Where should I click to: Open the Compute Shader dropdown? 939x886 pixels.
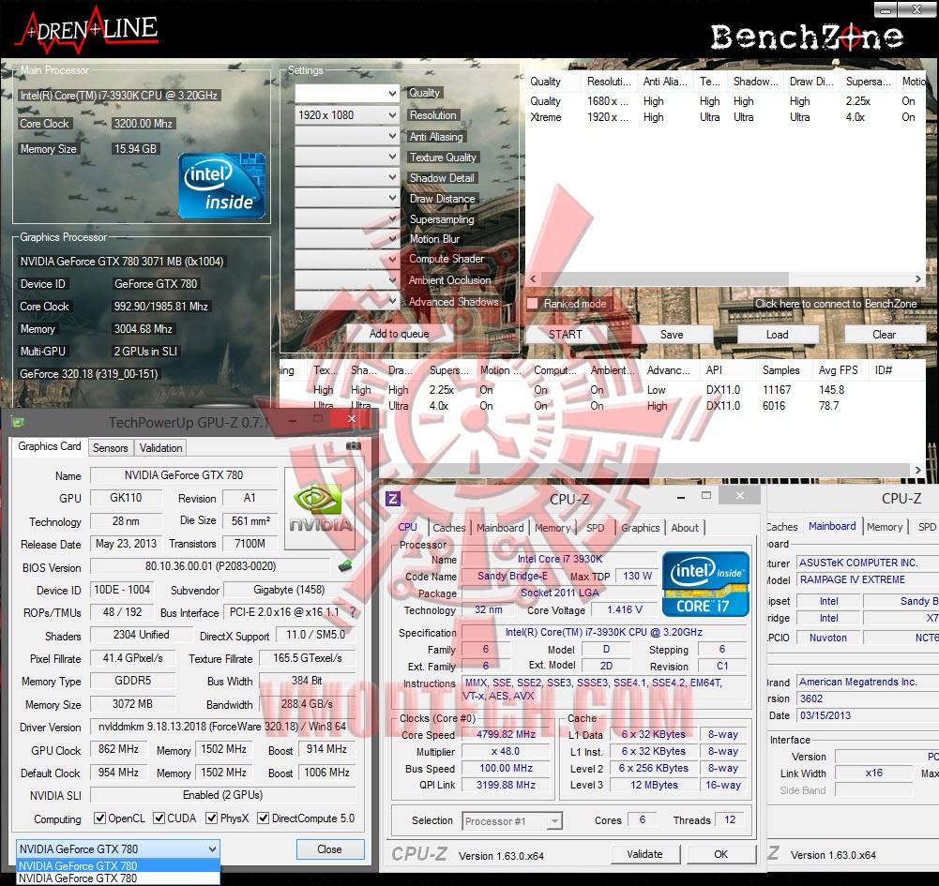[x=347, y=259]
